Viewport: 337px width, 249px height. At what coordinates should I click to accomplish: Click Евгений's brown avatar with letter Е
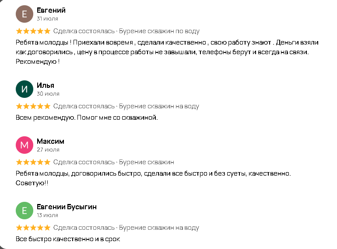[x=24, y=14]
